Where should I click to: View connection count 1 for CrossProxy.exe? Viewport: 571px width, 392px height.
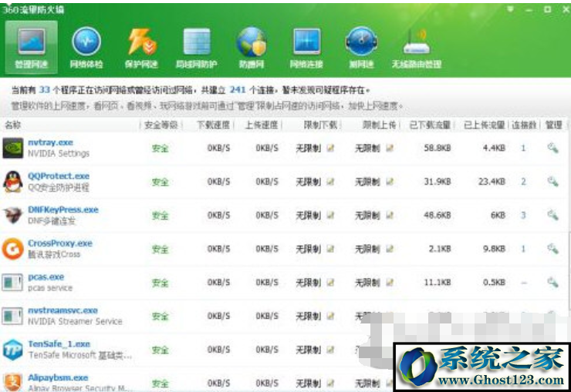coord(523,249)
